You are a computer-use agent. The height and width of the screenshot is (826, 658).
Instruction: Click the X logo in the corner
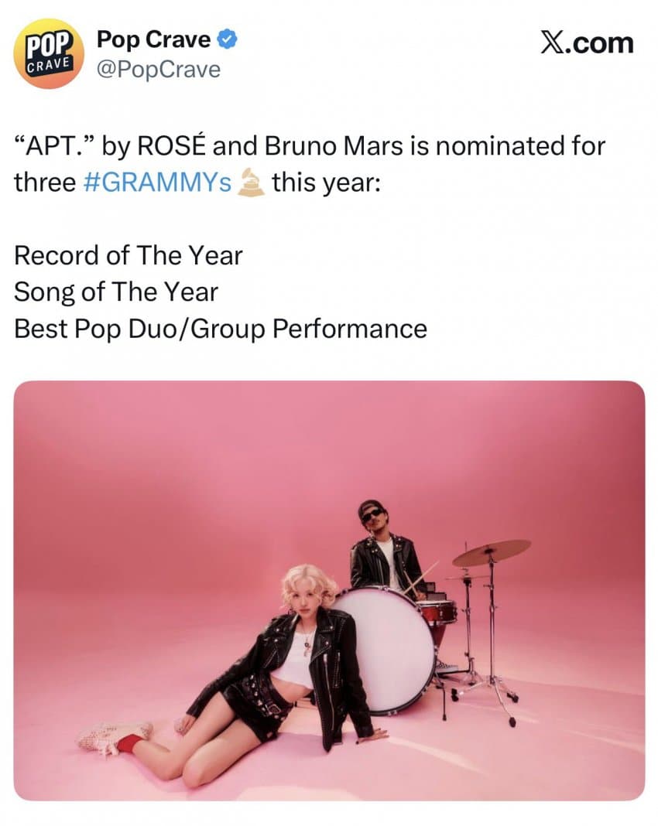pyautogui.click(x=550, y=43)
